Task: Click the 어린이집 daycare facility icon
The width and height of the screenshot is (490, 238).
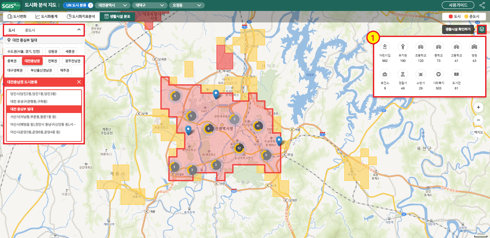Action: (385, 47)
